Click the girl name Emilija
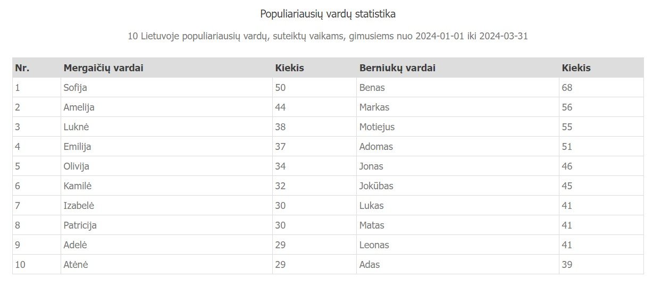 coord(77,147)
